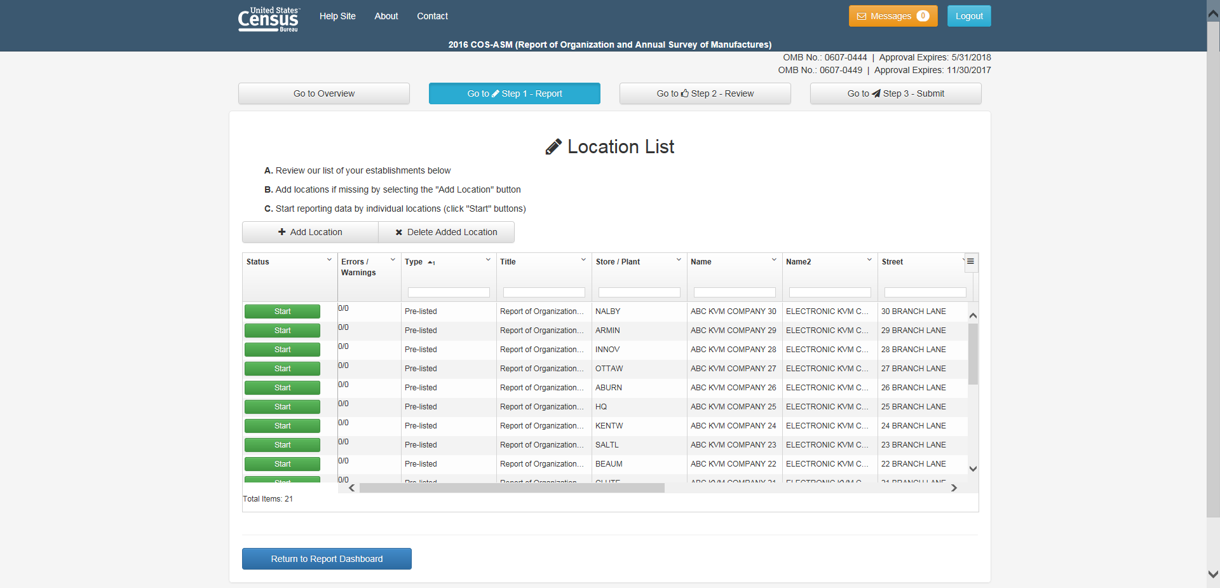Expand the Title column menu chevron
This screenshot has width=1220, height=588.
click(x=583, y=260)
